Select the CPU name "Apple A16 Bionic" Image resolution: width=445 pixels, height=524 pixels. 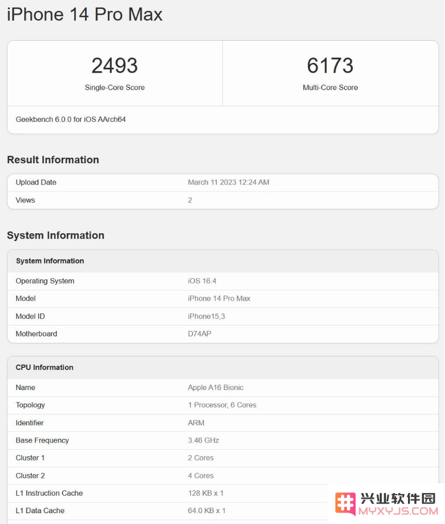[216, 388]
